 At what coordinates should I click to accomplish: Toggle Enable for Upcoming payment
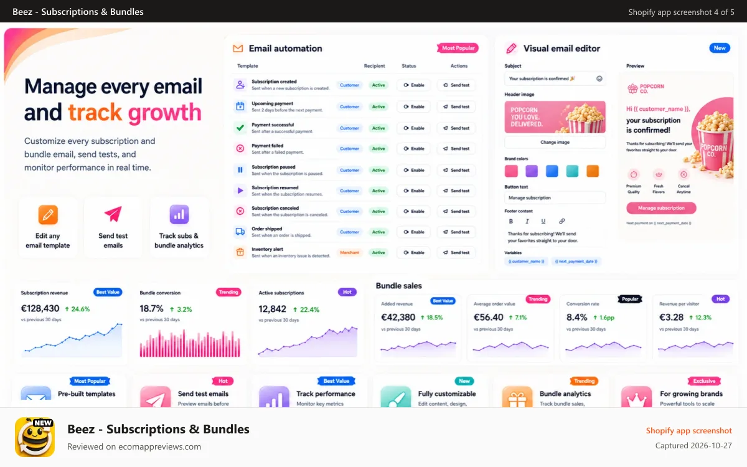click(414, 106)
